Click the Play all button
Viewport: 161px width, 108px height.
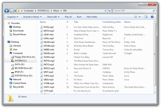68,17
